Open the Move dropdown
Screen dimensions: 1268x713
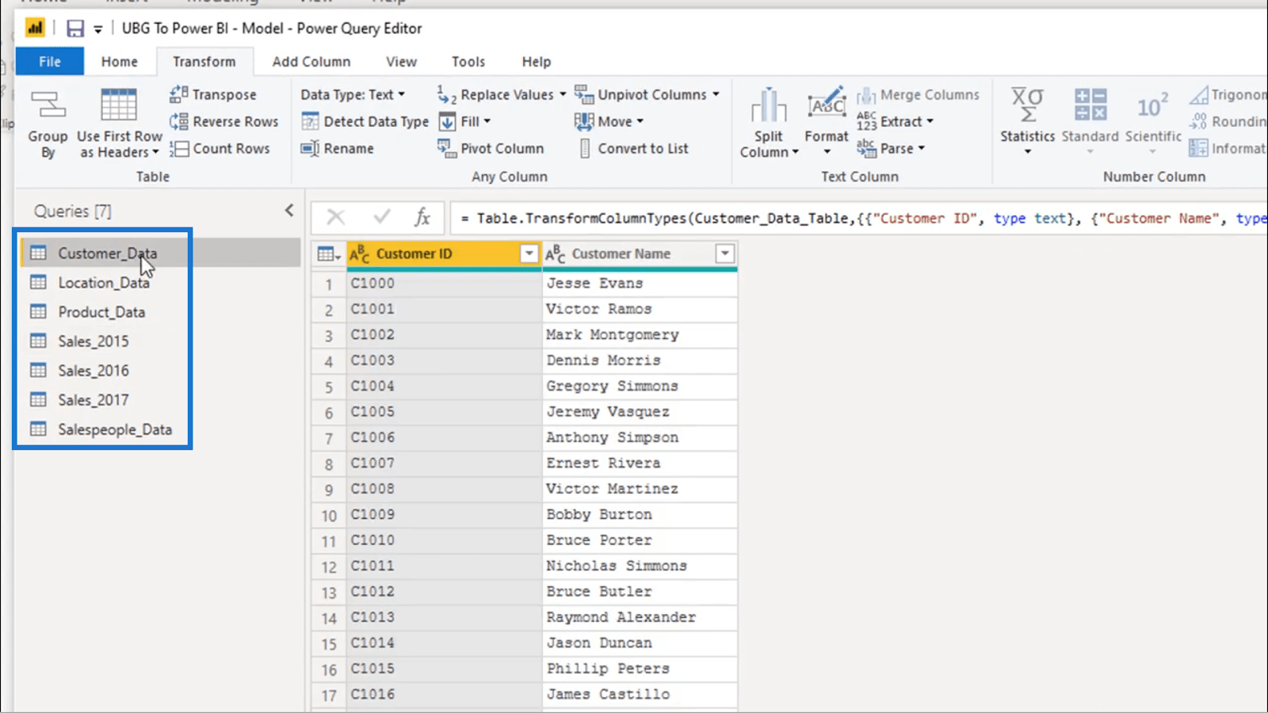(609, 121)
